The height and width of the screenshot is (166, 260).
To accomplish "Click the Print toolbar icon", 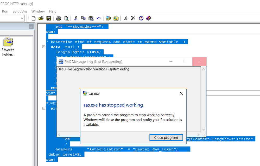I will coord(59,18).
